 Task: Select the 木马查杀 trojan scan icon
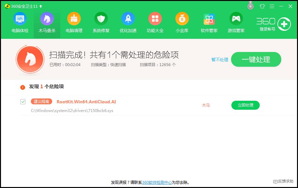[x=47, y=22]
